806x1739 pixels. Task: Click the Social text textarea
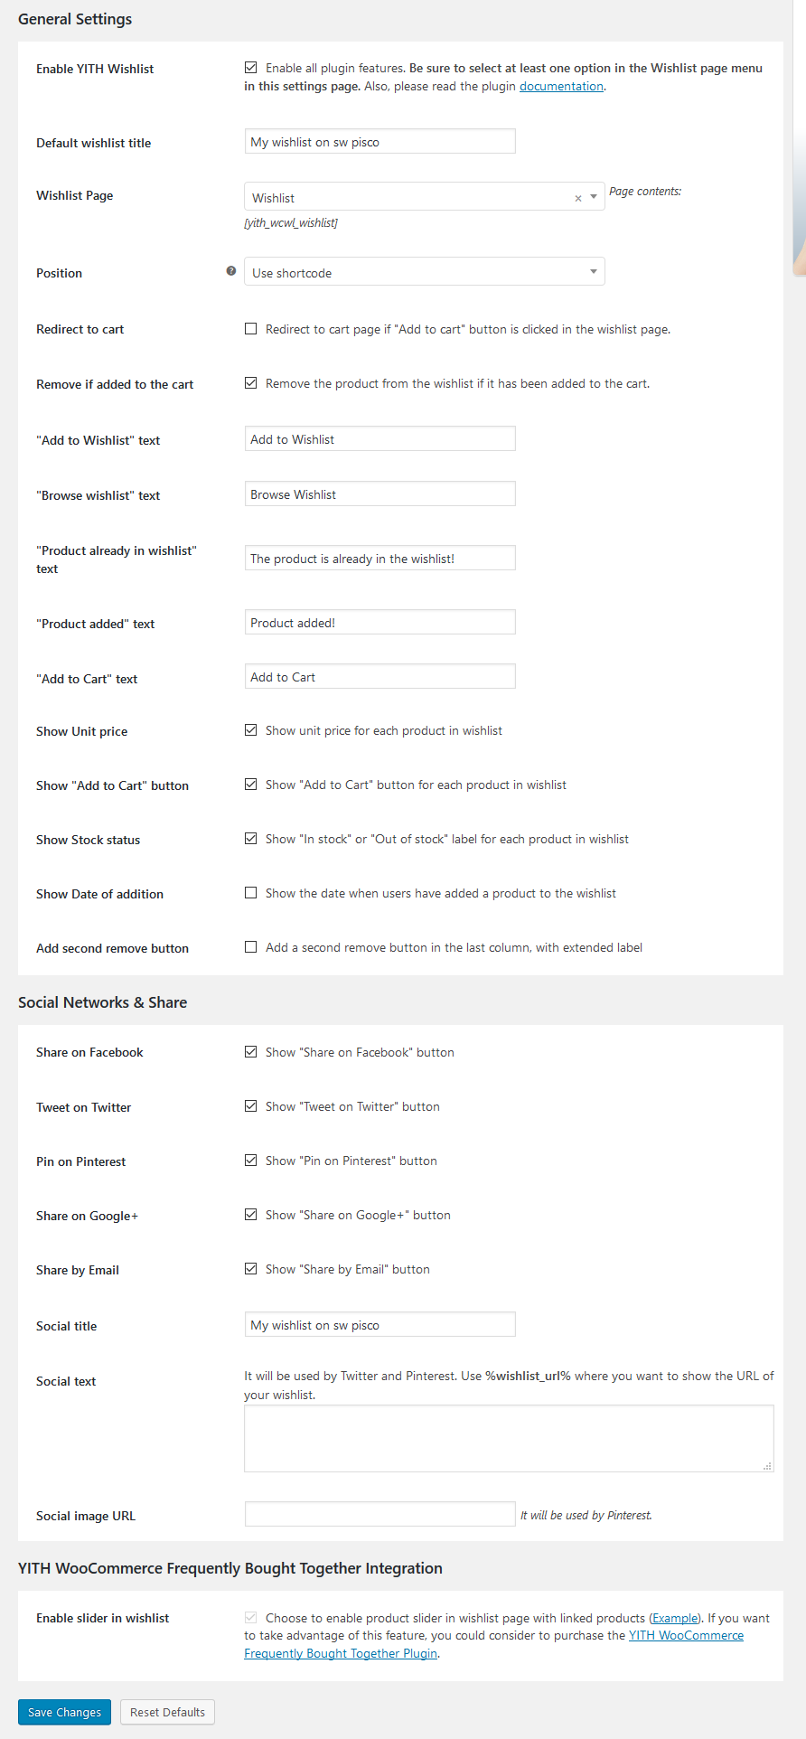[509, 1438]
